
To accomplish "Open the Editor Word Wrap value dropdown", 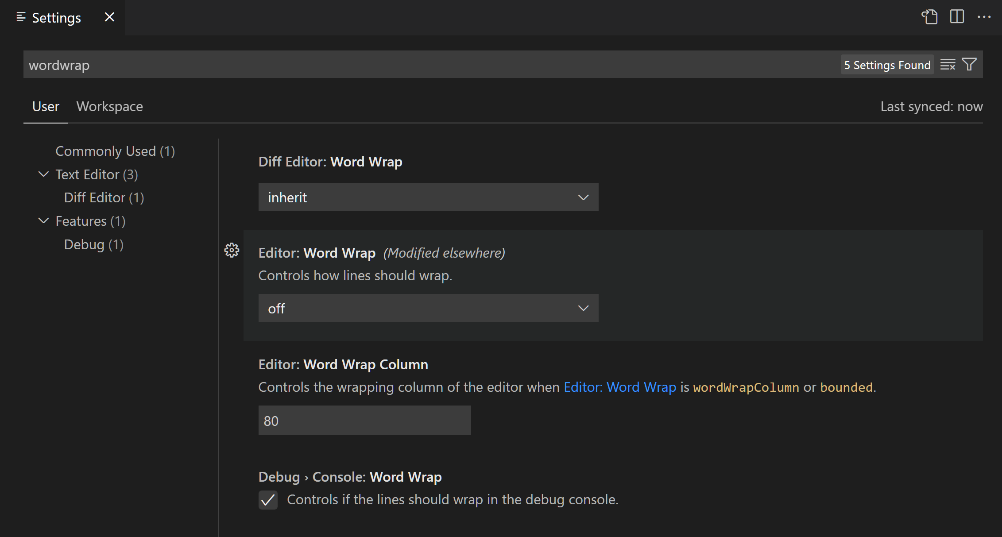I will 427,308.
